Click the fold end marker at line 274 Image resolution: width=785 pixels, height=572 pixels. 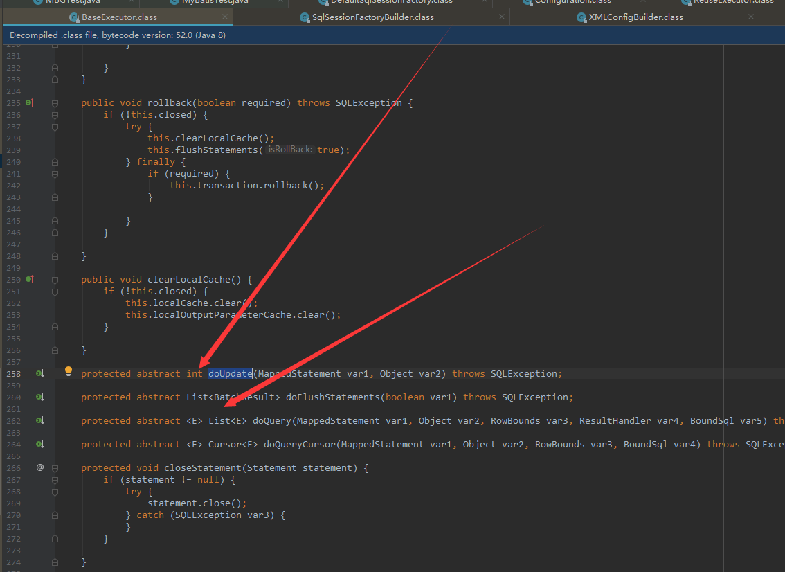pos(55,562)
